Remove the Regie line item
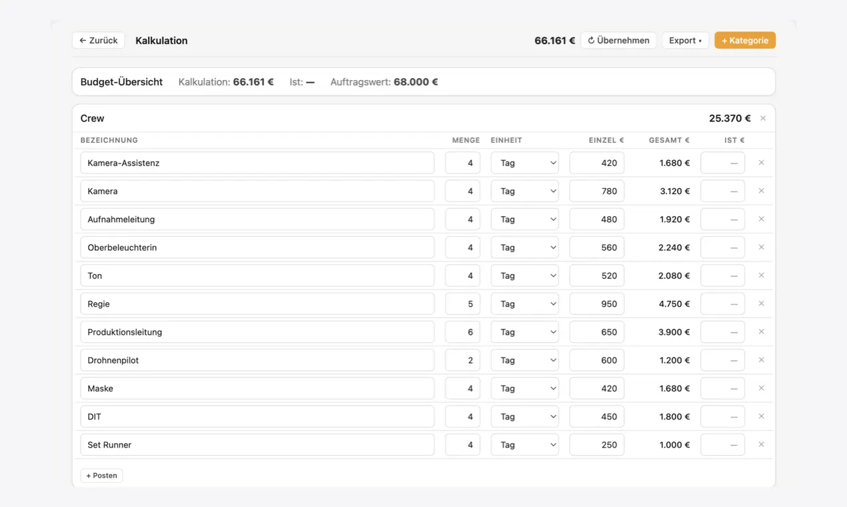847x507 pixels. [x=761, y=304]
